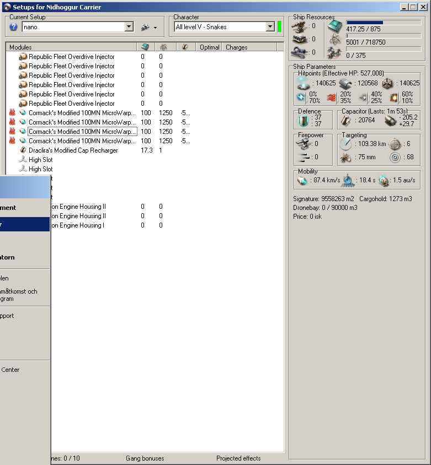Click the drone bandwidth icon by 0 / 375
The height and width of the screenshot is (465, 431).
click(335, 53)
